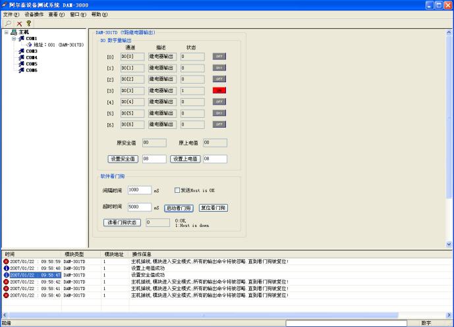Image resolution: width=454 pixels, height=327 pixels.
Task: Collapse the COM1 tree node
Action: (x=14, y=38)
